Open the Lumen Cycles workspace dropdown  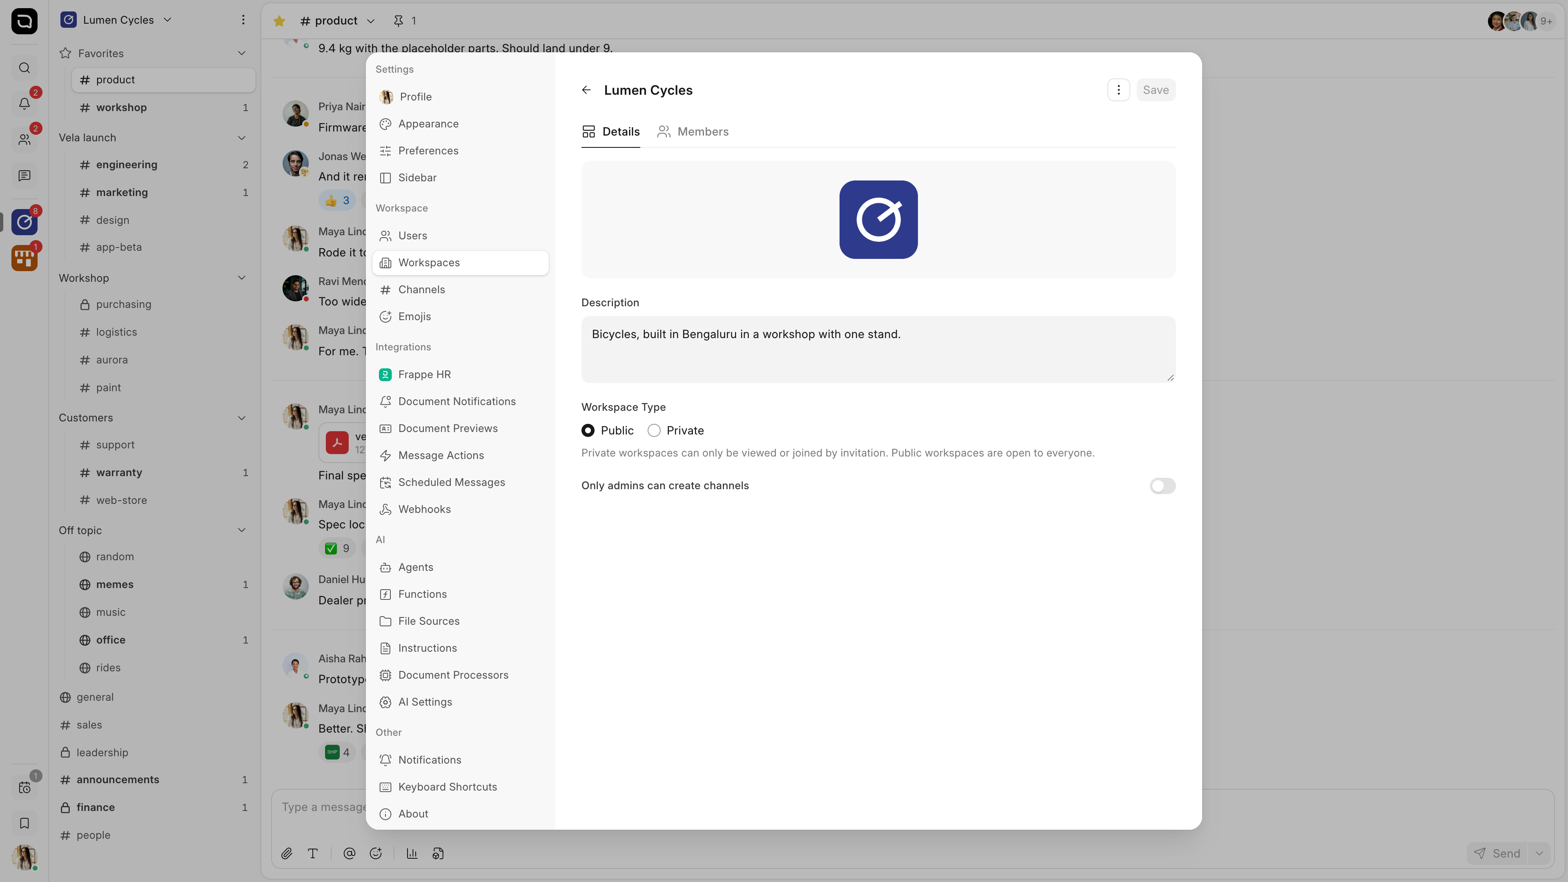[116, 20]
